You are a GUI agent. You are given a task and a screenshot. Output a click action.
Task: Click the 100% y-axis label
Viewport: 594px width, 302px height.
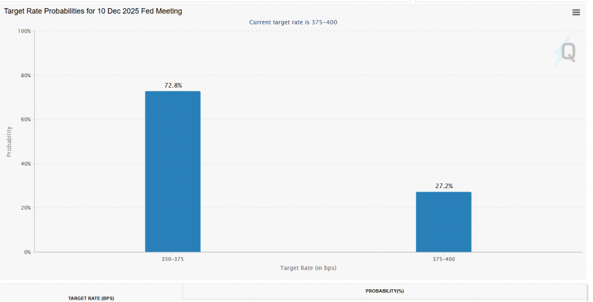(x=23, y=31)
